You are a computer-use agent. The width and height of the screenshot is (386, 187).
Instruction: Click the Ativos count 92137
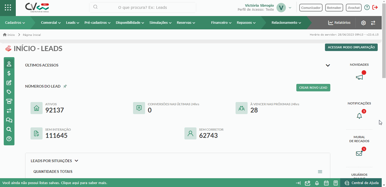click(55, 110)
